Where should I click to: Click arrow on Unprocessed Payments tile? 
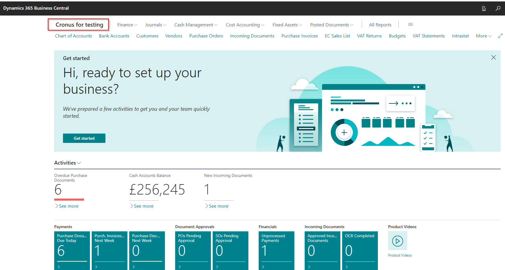tap(263, 267)
